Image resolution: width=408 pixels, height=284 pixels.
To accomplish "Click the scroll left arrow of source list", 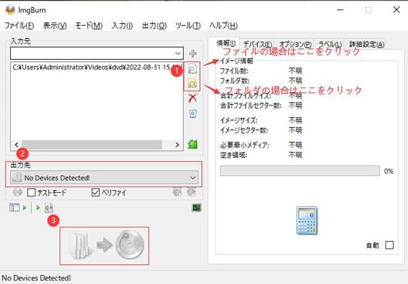I will click(x=16, y=144).
